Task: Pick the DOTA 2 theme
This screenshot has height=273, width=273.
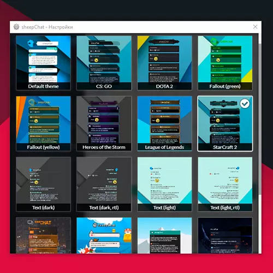Action: pos(164,63)
